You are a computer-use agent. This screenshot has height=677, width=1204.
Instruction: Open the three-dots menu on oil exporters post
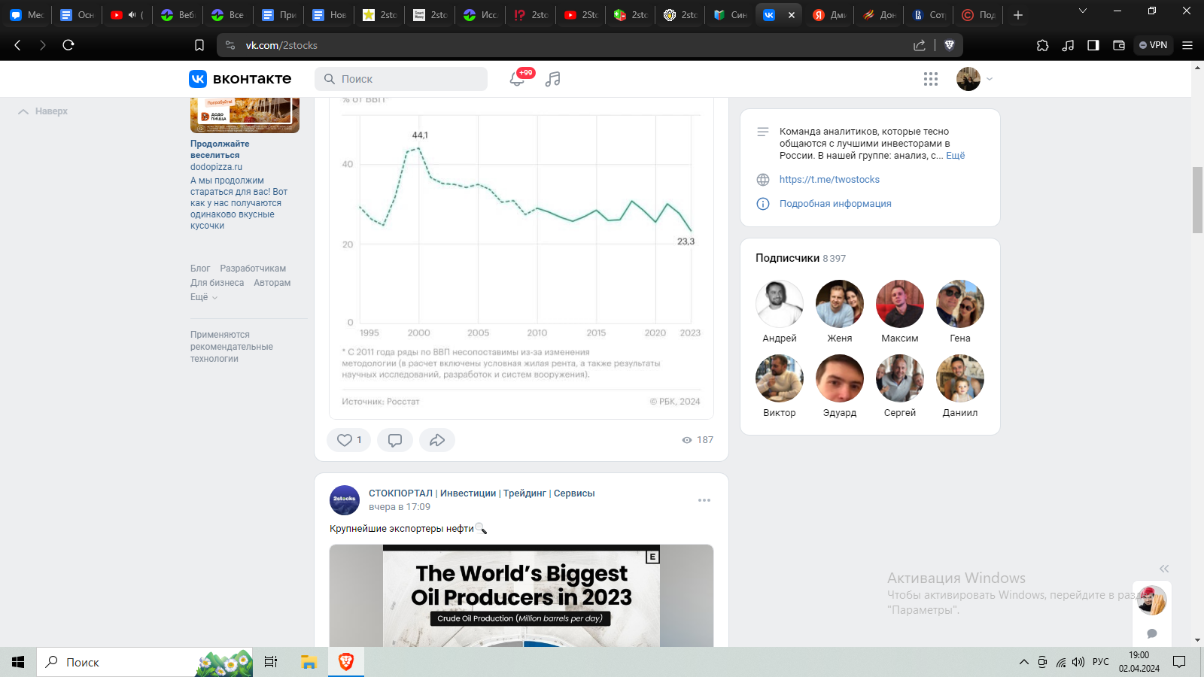point(704,500)
